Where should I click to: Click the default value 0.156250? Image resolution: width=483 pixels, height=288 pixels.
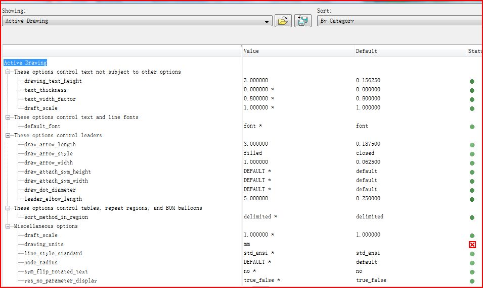tap(368, 80)
